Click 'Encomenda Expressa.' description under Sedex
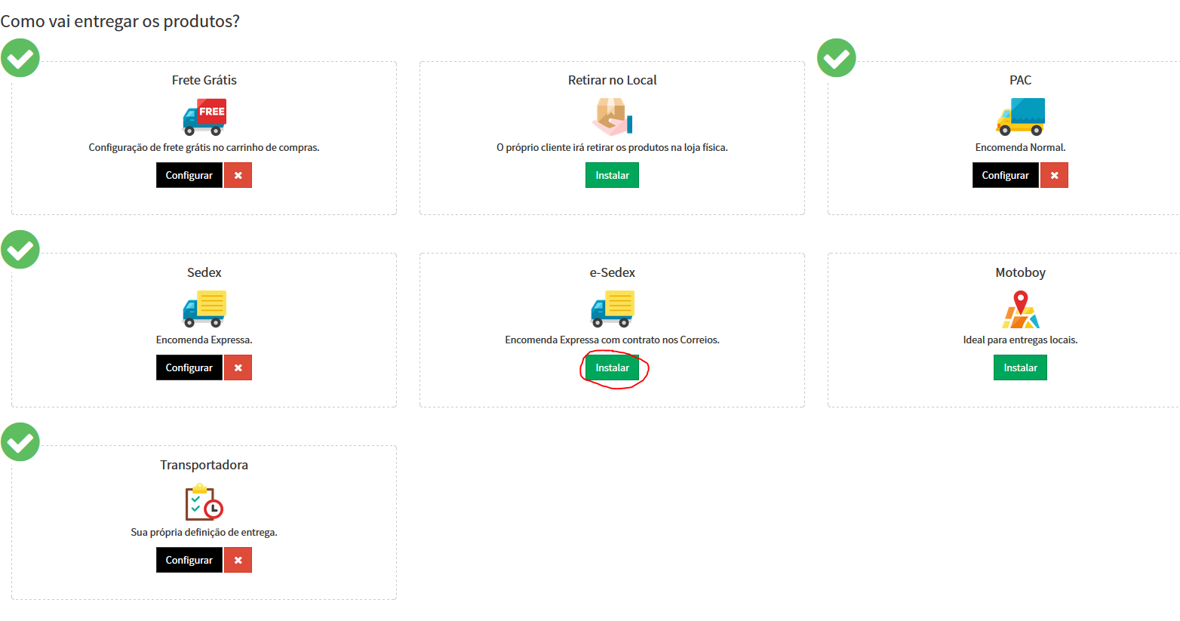1180x621 pixels. [x=204, y=340]
